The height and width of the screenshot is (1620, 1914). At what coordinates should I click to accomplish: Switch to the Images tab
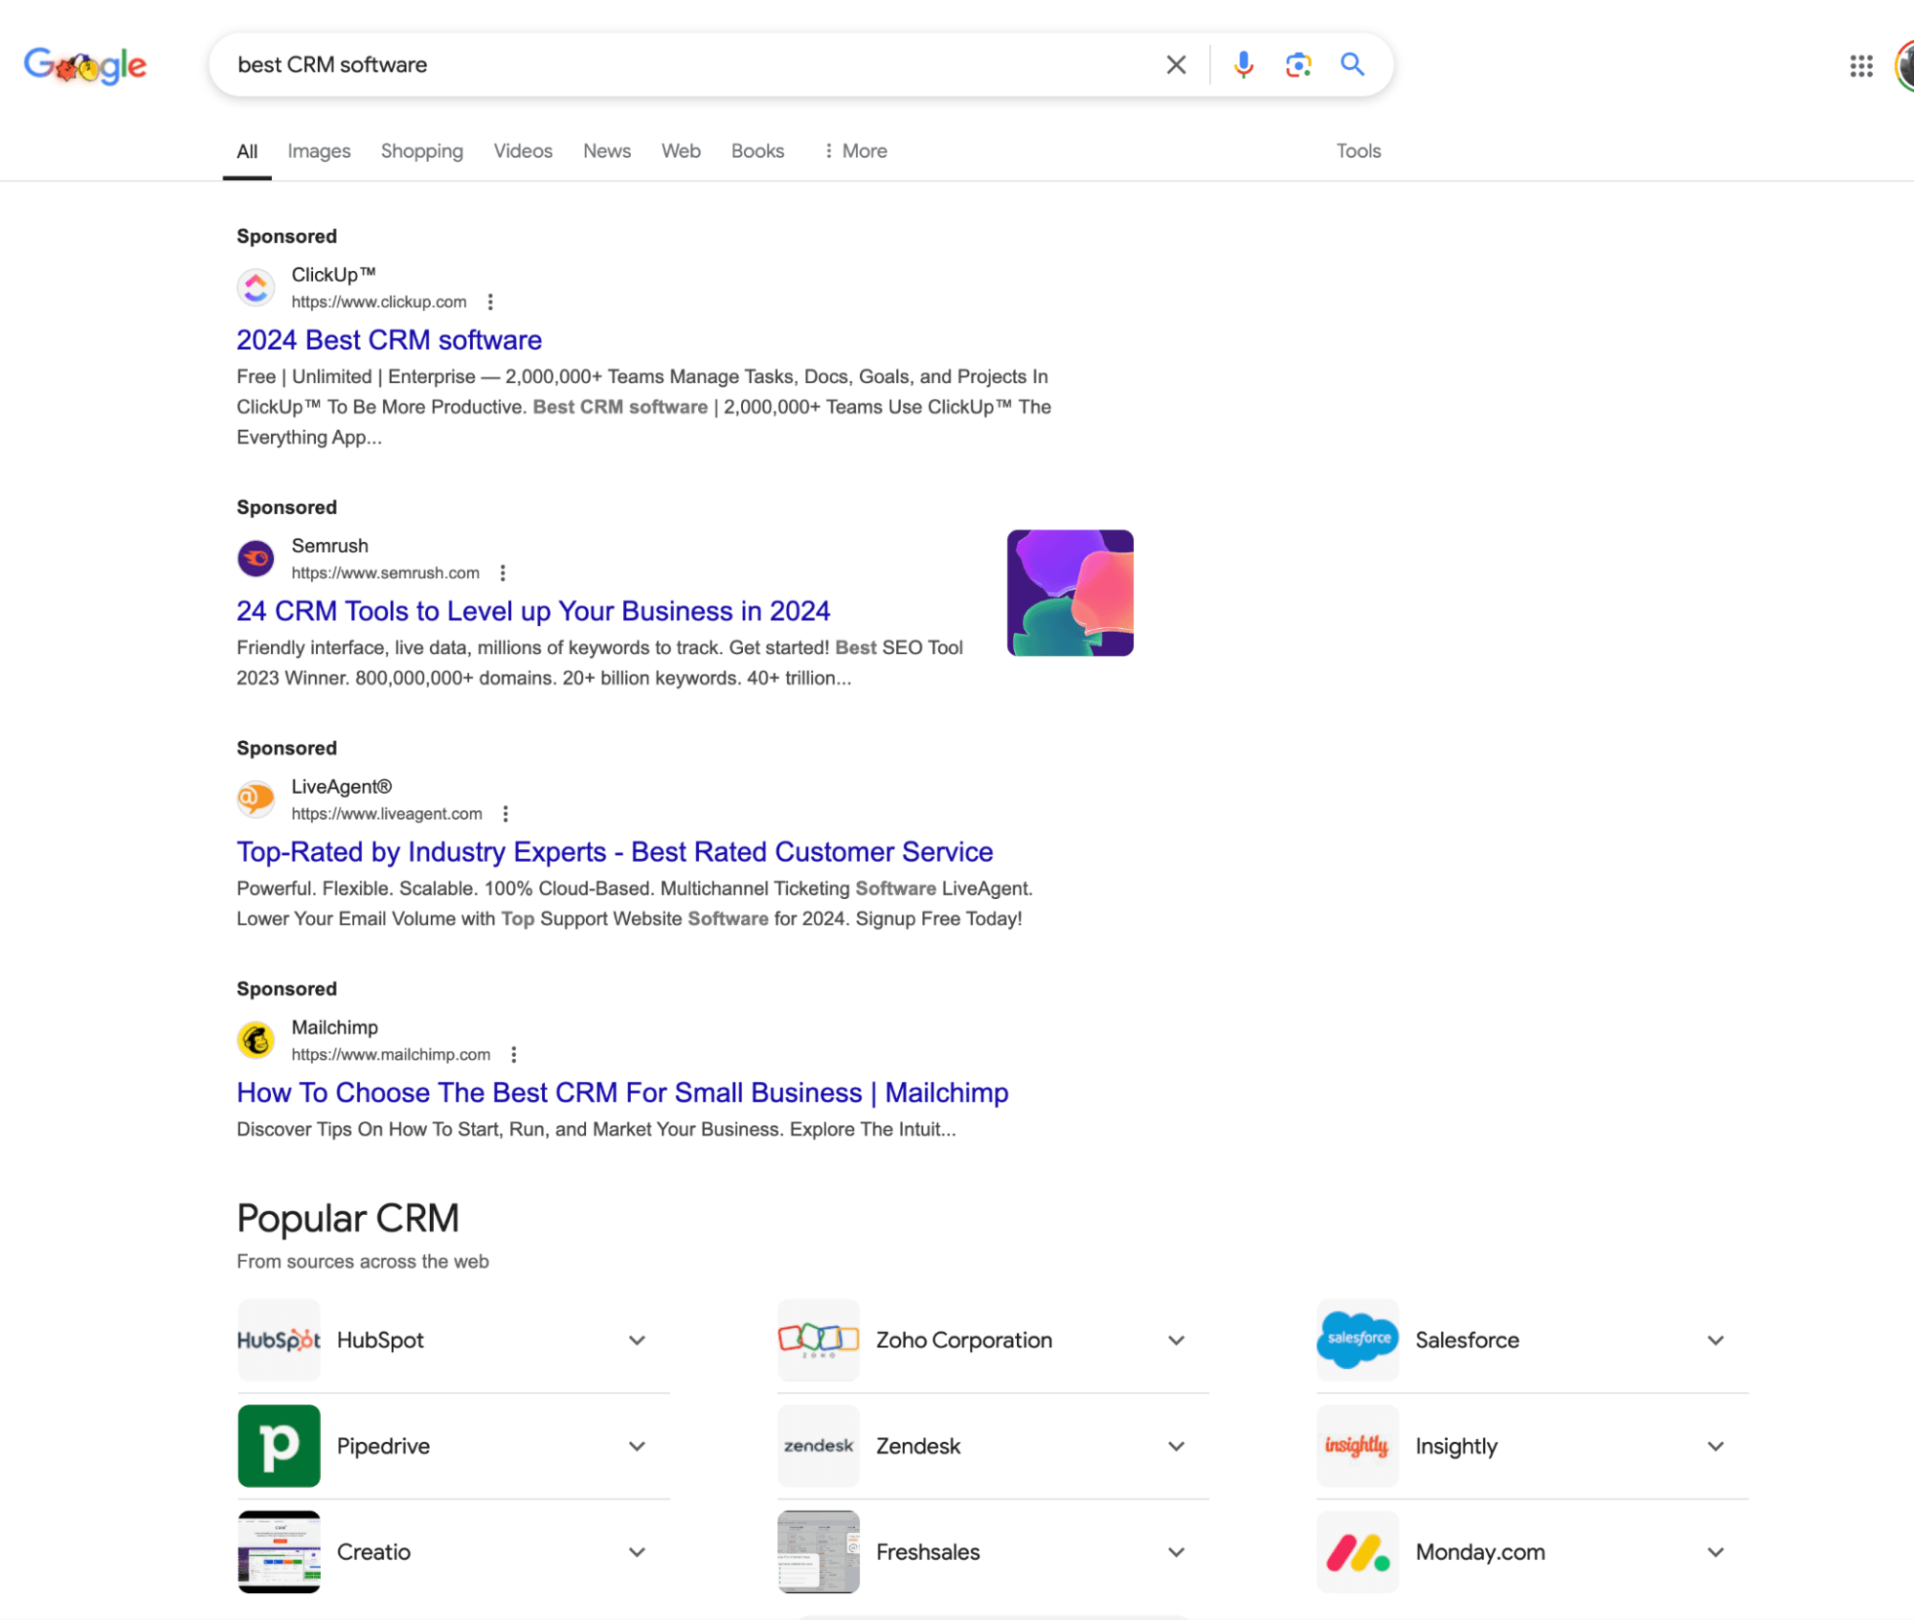(318, 150)
